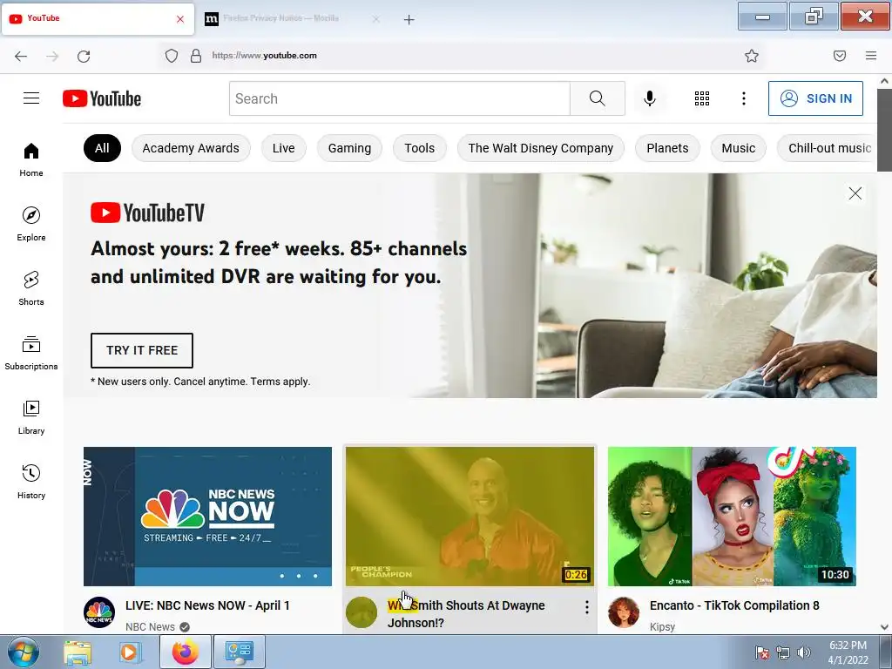Open Shorts in sidebar
The height and width of the screenshot is (669, 892).
click(x=31, y=288)
